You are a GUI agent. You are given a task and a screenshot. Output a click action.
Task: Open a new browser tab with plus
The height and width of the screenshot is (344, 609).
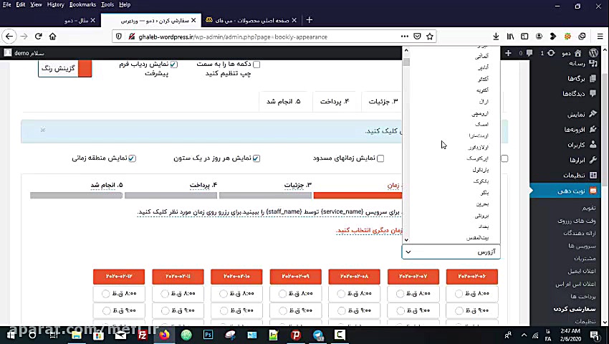coord(310,20)
